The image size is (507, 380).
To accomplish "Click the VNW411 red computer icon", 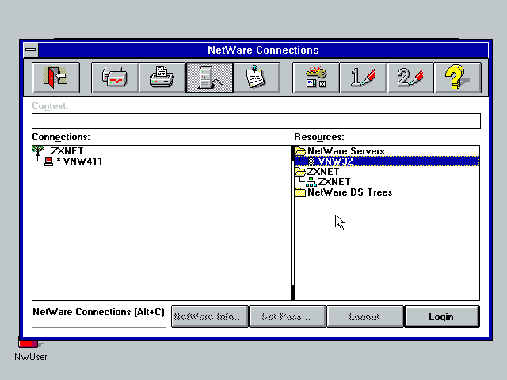I will [x=48, y=161].
